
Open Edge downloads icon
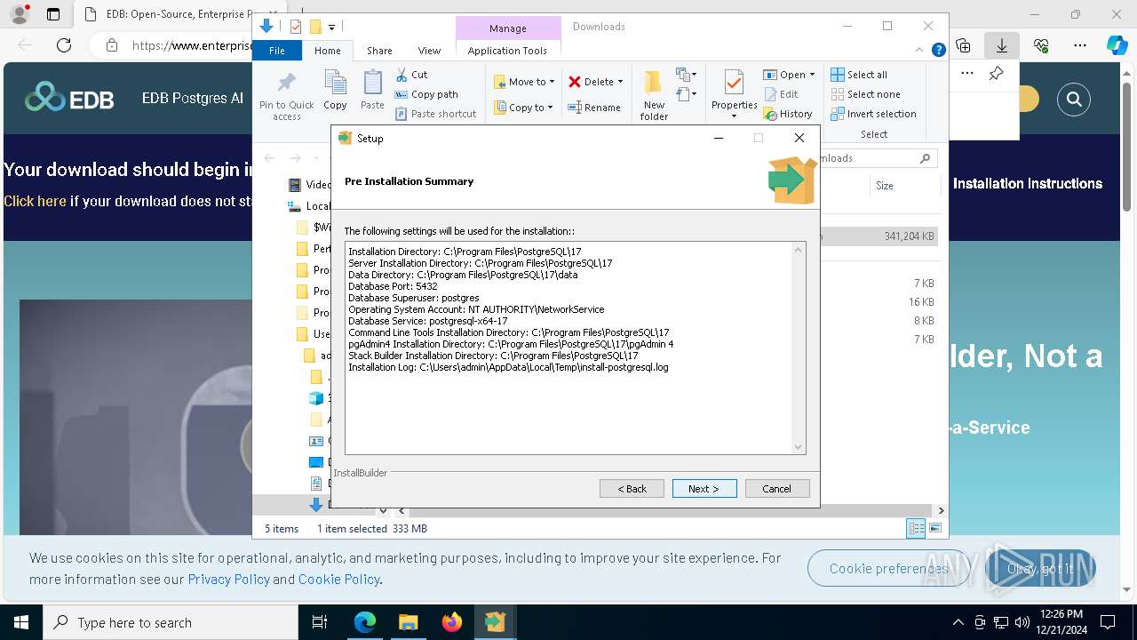coord(1002,45)
